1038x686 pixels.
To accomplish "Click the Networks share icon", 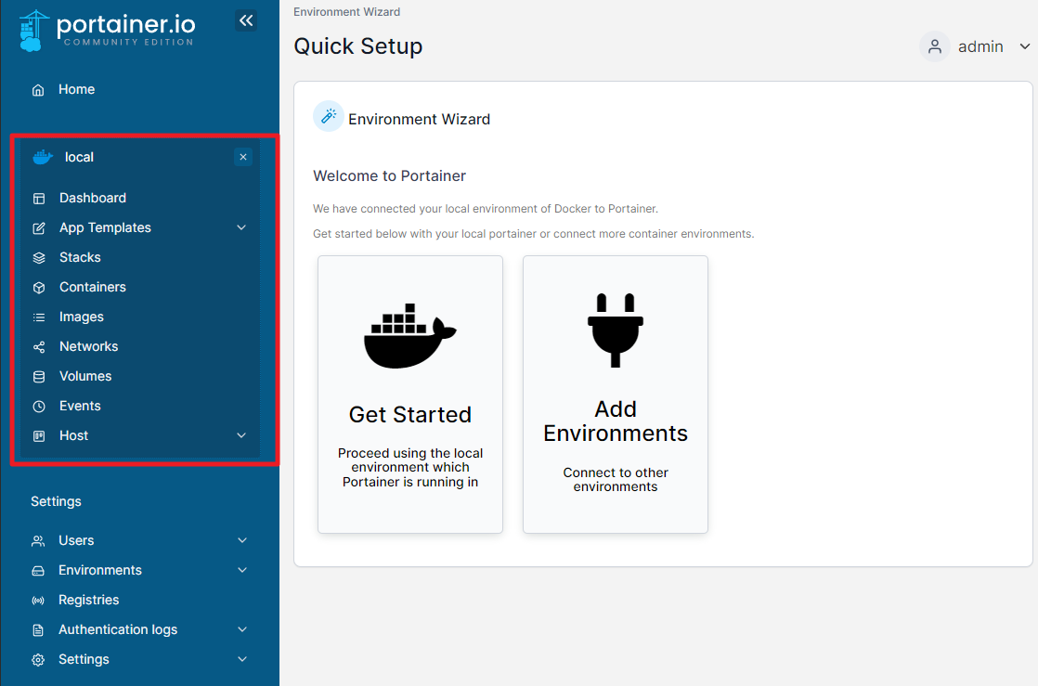I will pyautogui.click(x=39, y=347).
